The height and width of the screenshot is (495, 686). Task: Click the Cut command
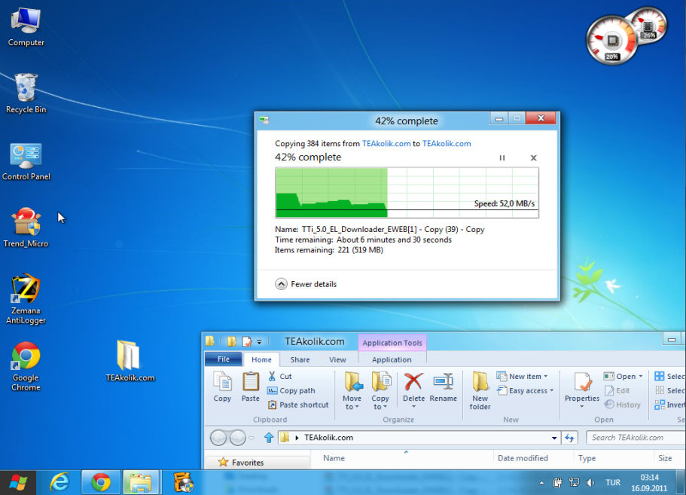point(280,377)
